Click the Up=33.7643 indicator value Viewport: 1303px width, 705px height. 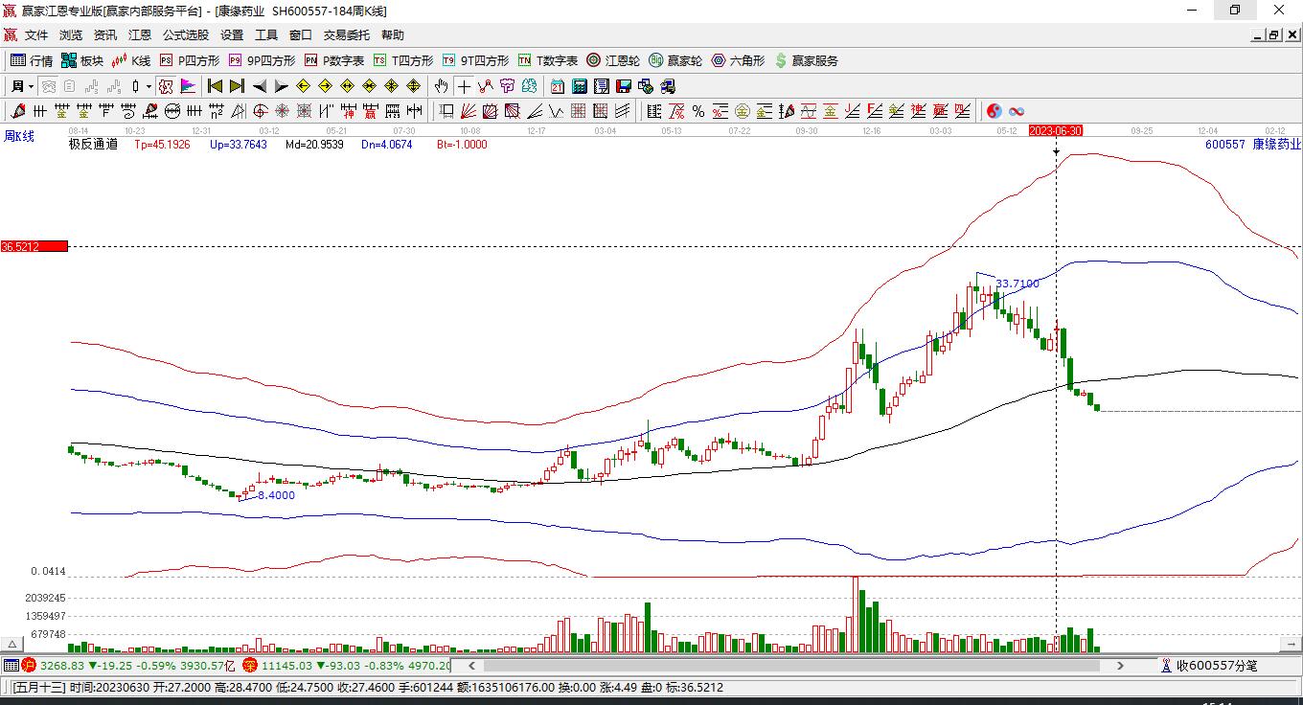(x=239, y=145)
